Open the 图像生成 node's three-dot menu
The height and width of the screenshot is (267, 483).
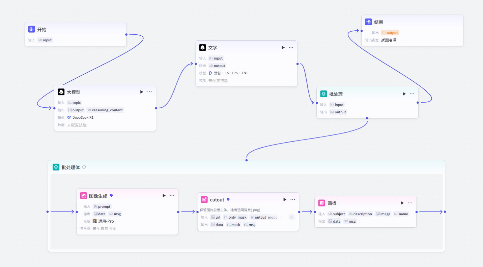coord(172,195)
